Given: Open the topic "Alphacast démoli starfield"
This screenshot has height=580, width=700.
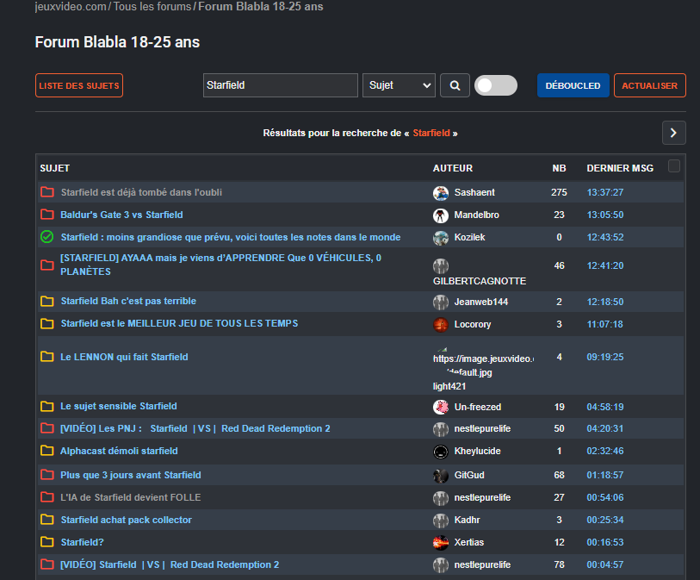Looking at the screenshot, I should click(119, 451).
